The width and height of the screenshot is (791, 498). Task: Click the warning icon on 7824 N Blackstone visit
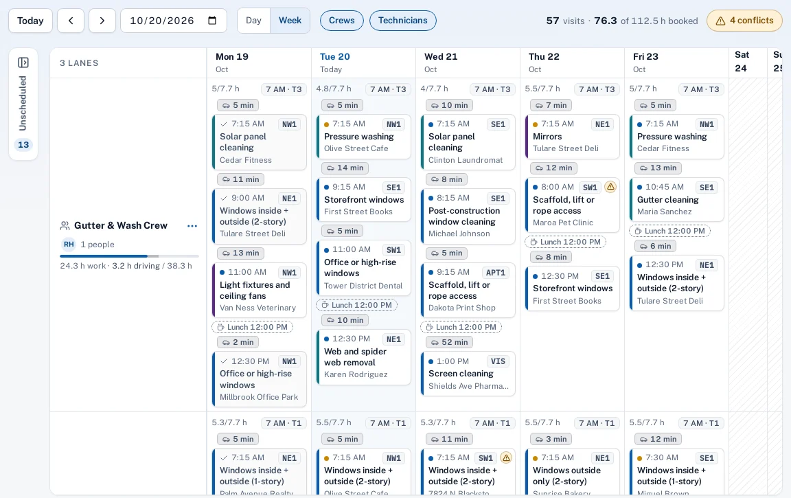point(506,457)
